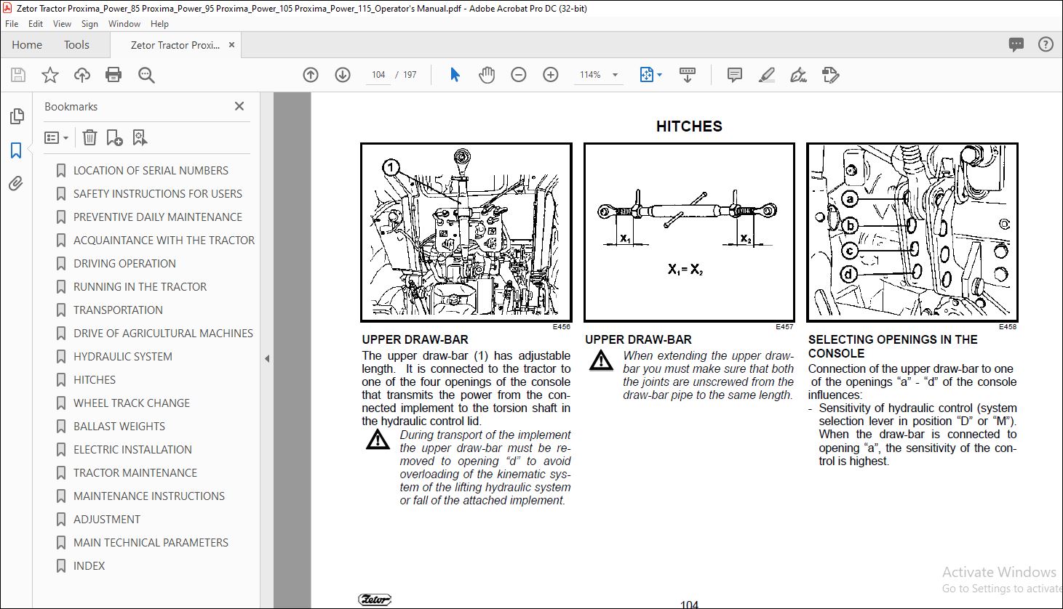The height and width of the screenshot is (609, 1063).
Task: Select the Zetor Tractor document tab
Action: [175, 45]
